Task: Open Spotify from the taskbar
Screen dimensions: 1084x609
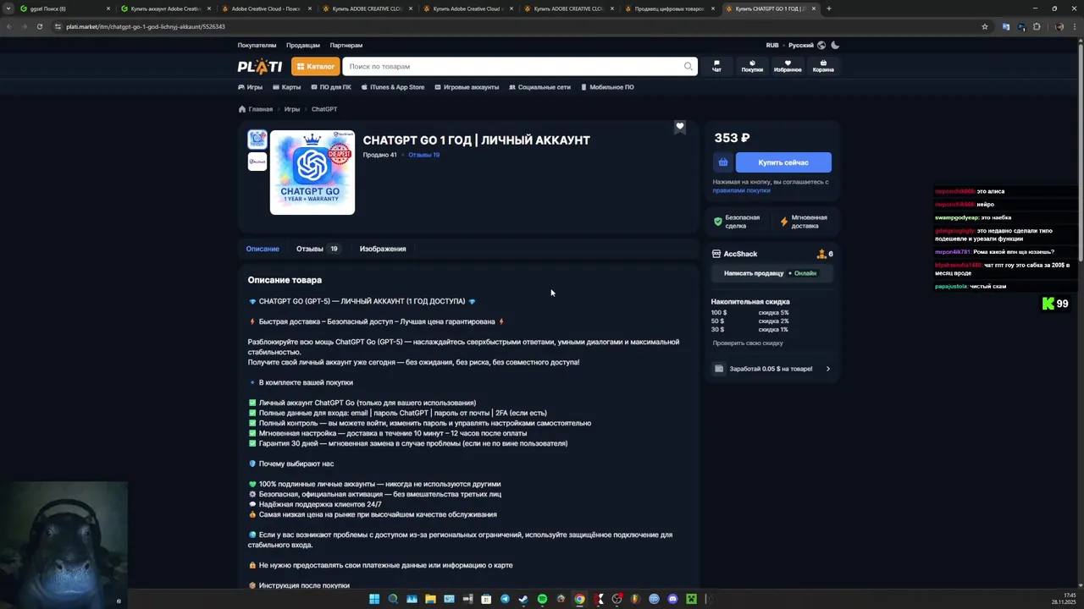Action: pos(542,599)
